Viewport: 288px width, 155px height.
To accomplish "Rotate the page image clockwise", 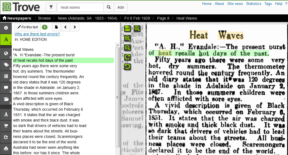I will [x=127, y=57].
